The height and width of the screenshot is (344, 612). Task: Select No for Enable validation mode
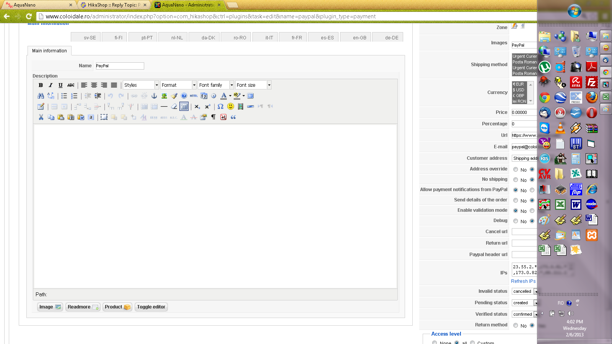click(x=516, y=211)
